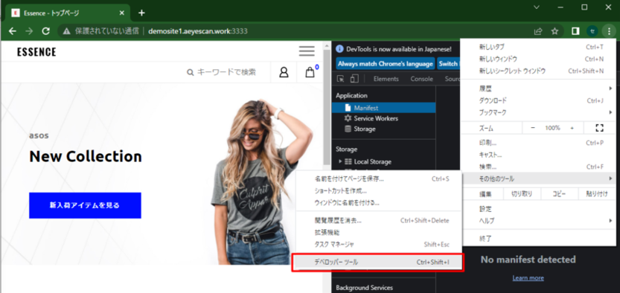Open the hamburger menu on Essence site
This screenshot has height=293, width=620.
tap(307, 51)
